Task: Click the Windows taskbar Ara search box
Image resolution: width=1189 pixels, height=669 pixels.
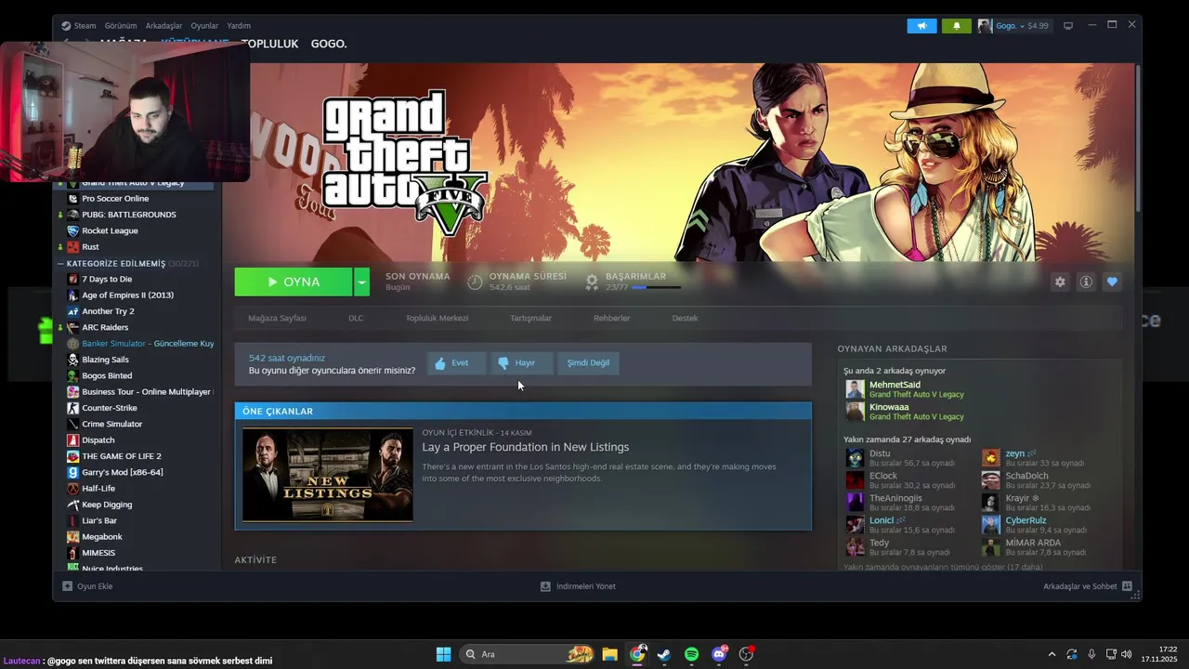Action: (527, 654)
